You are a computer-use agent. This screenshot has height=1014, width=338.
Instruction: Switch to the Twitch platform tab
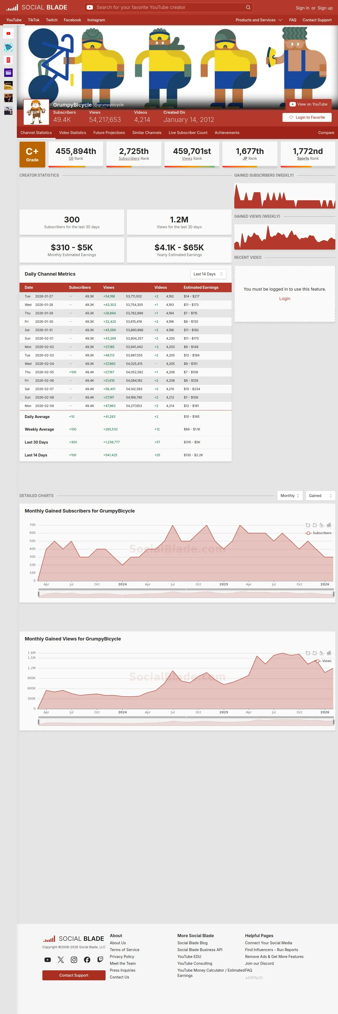(x=52, y=20)
